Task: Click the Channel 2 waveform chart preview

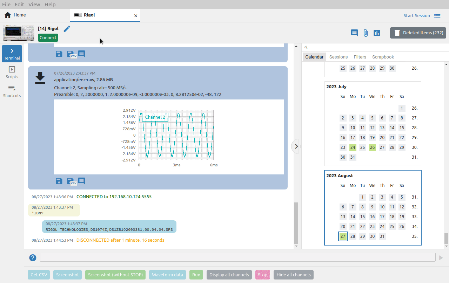Action: [169, 137]
